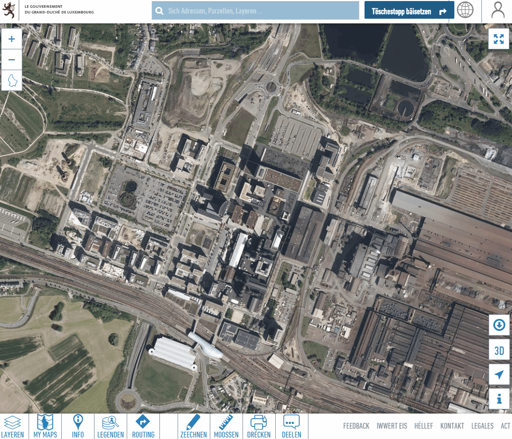Open the user account panel
Image resolution: width=512 pixels, height=439 pixels.
[497, 10]
